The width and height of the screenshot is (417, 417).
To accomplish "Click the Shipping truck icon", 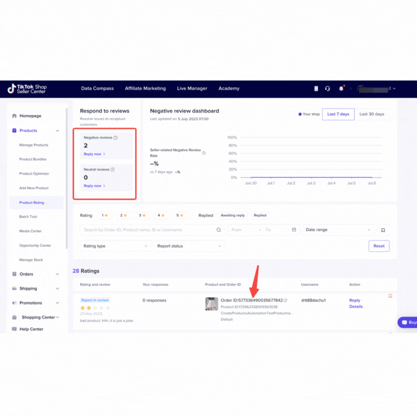I will click(x=14, y=288).
